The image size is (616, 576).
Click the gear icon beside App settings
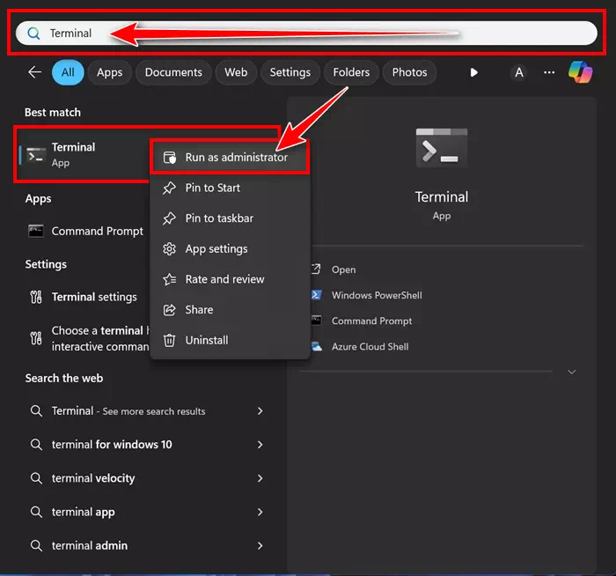click(169, 249)
